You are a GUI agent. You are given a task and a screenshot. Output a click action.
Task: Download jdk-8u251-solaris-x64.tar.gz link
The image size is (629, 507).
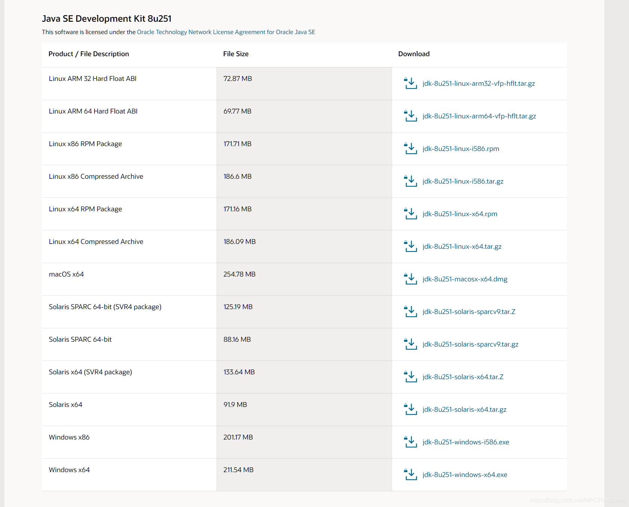click(x=464, y=410)
